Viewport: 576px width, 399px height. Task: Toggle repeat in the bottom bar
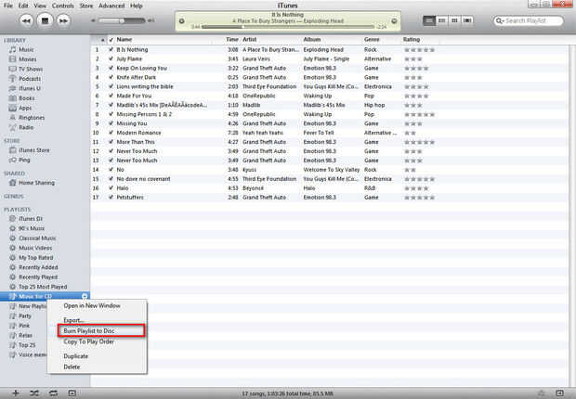coord(53,393)
